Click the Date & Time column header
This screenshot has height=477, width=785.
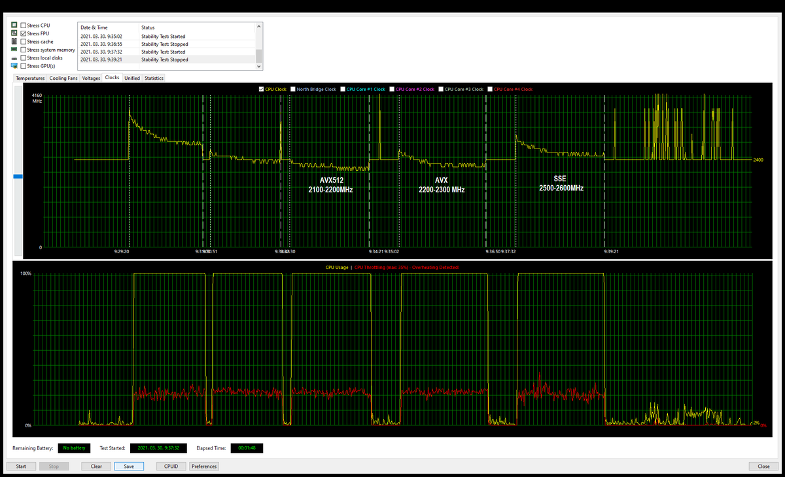pyautogui.click(x=109, y=27)
